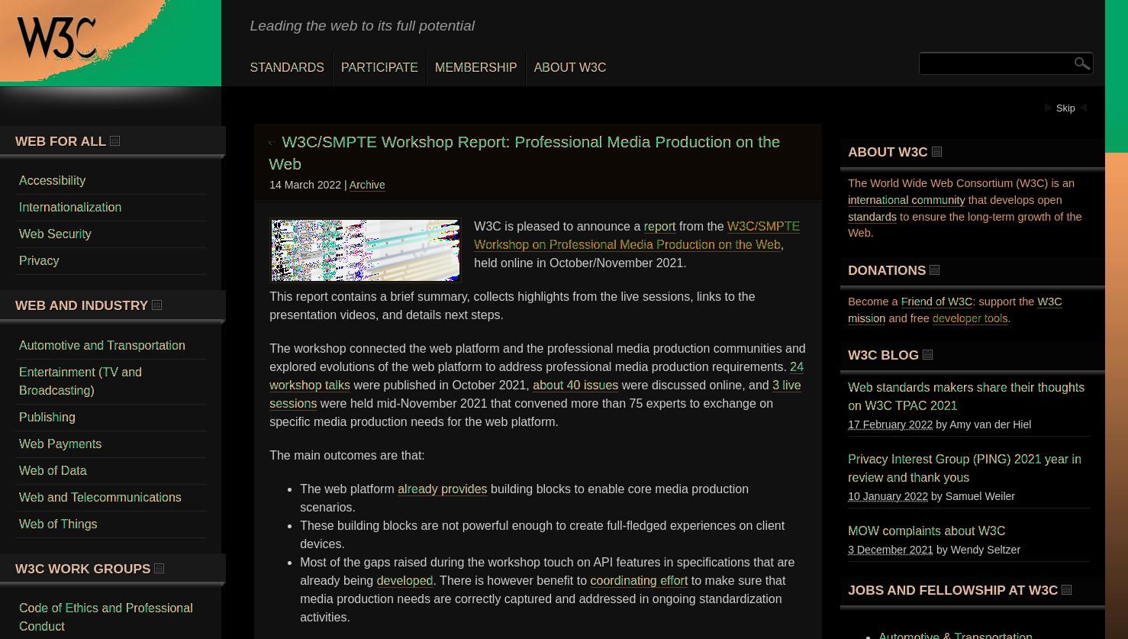Open blog post about W3C TPAC 2021
This screenshot has width=1128, height=639.
966,397
